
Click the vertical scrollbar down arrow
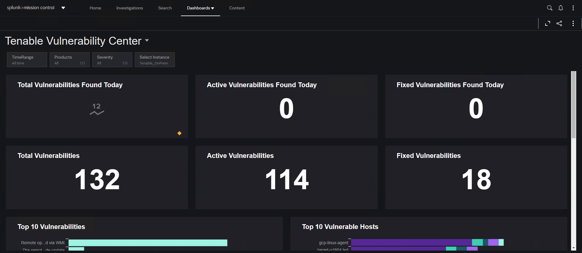(573, 248)
